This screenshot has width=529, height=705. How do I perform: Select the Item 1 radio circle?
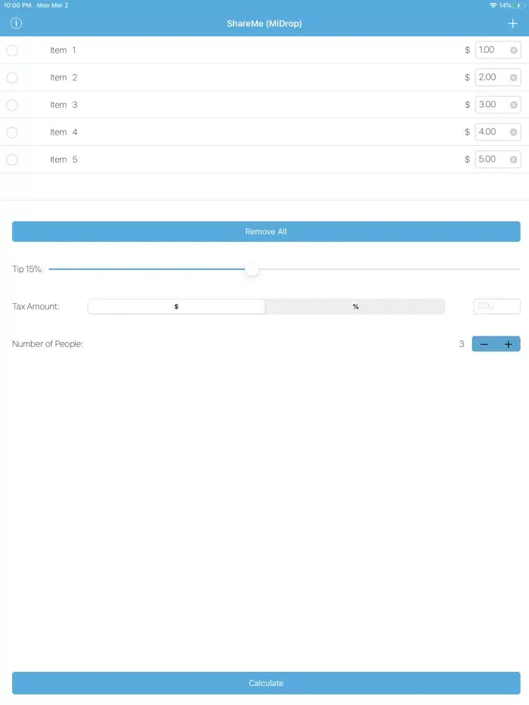tap(12, 50)
